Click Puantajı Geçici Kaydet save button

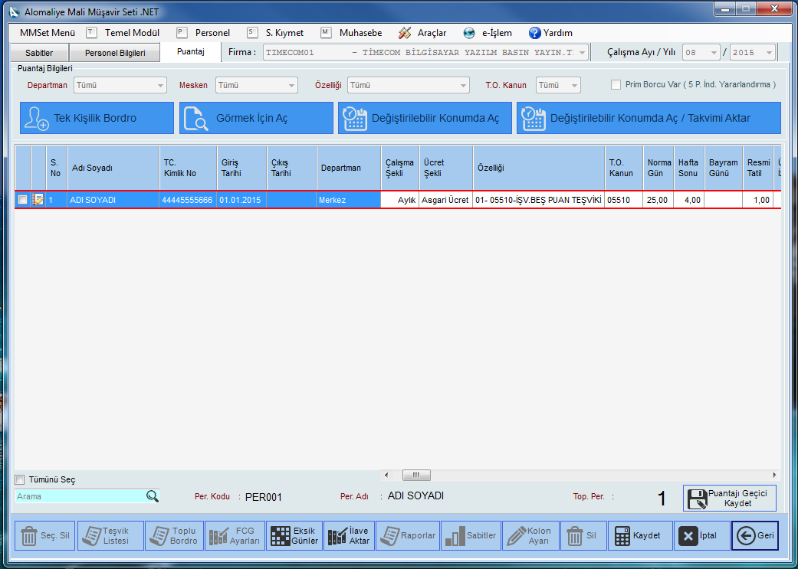pos(729,499)
